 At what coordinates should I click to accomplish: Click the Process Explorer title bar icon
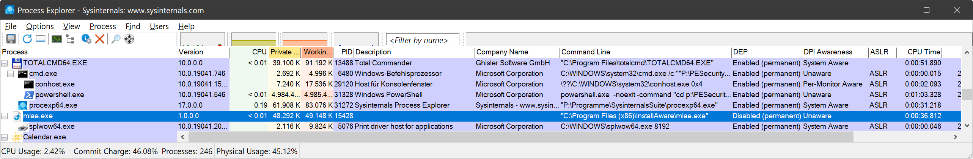coord(9,10)
